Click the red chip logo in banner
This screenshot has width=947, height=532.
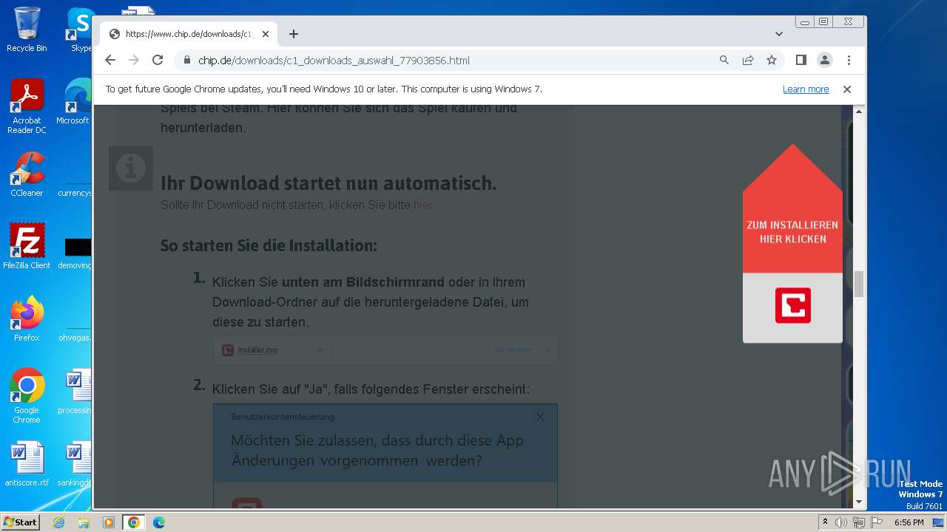pyautogui.click(x=793, y=306)
